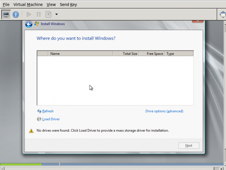The image size is (226, 170).
Task: Click the Refresh arrows icon
Action: [x=39, y=111]
